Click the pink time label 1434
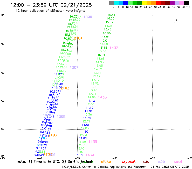Viewport: 192px width, 169px height. pyautogui.click(x=90, y=155)
